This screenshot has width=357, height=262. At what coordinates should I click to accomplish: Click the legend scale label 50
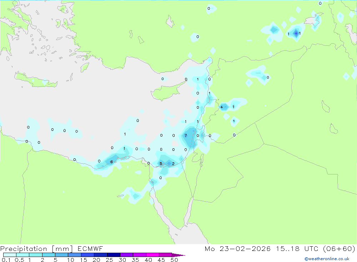point(174,260)
